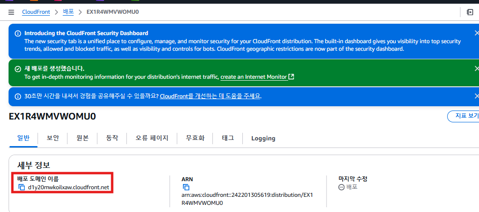The width and height of the screenshot is (479, 212).
Task: Switch to the 보안 tab
Action: [53, 138]
